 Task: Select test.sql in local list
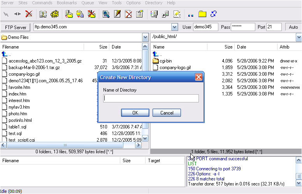pos(15,133)
